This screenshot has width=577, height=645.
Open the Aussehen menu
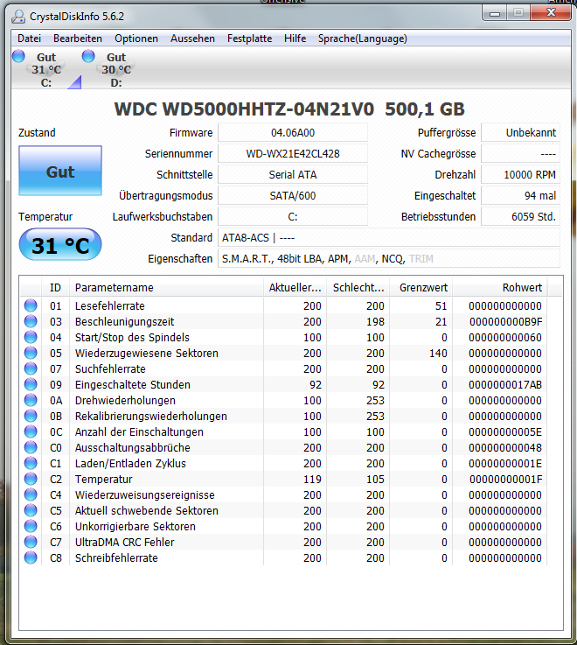pos(192,39)
